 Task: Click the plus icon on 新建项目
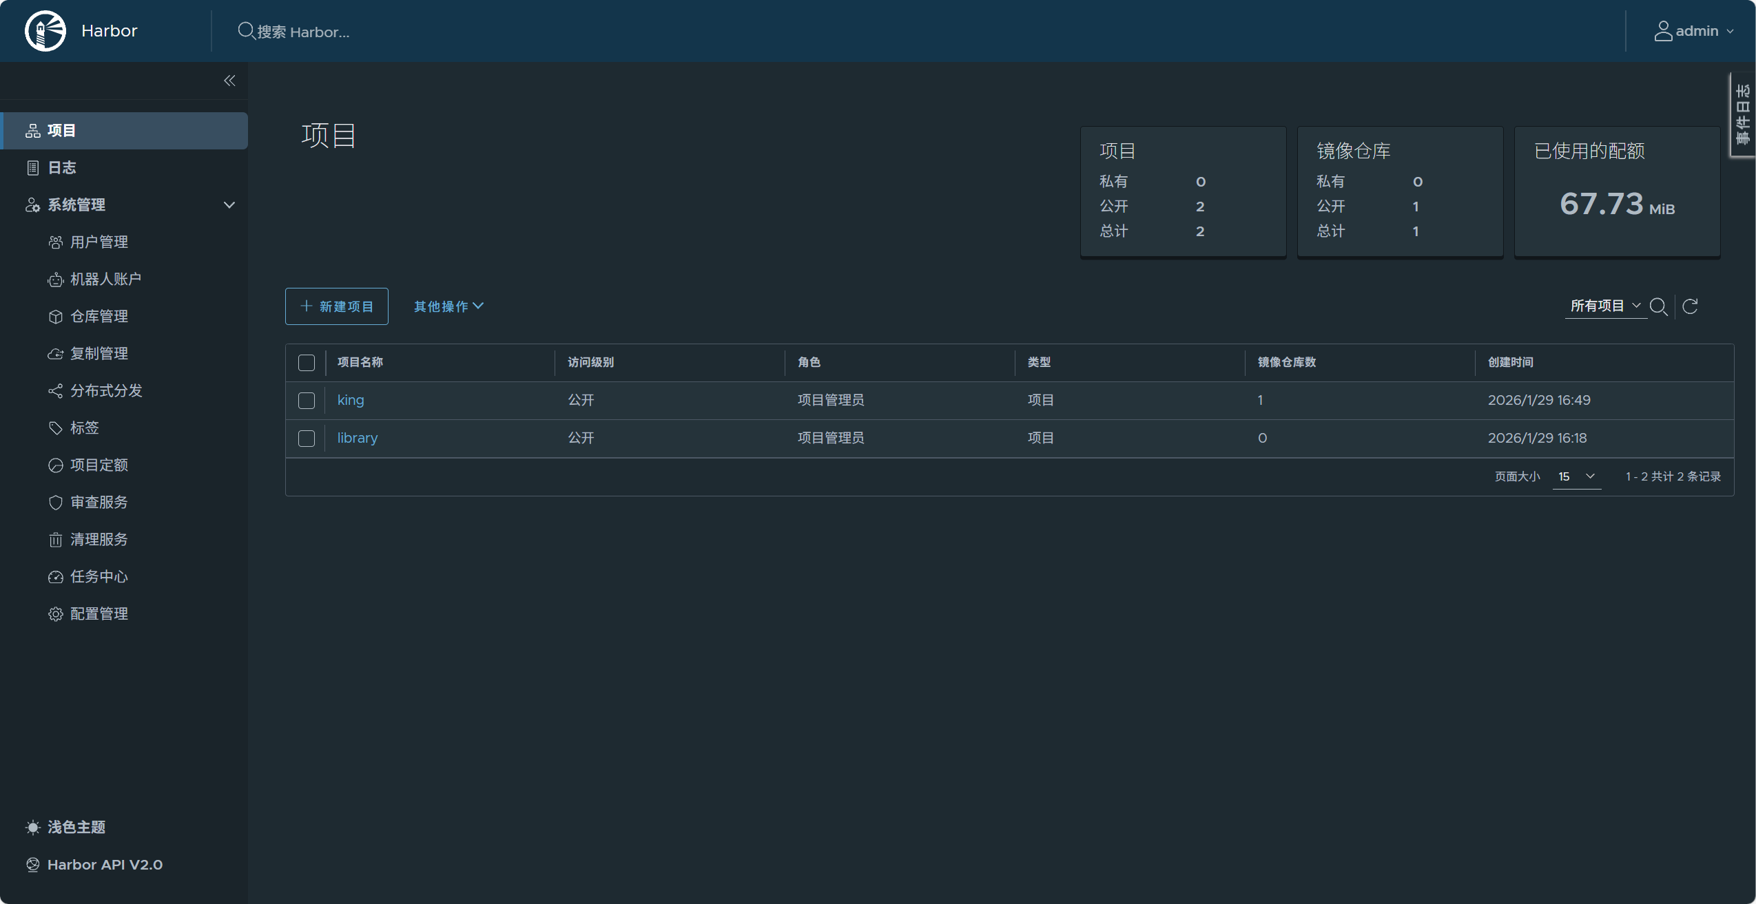[307, 306]
